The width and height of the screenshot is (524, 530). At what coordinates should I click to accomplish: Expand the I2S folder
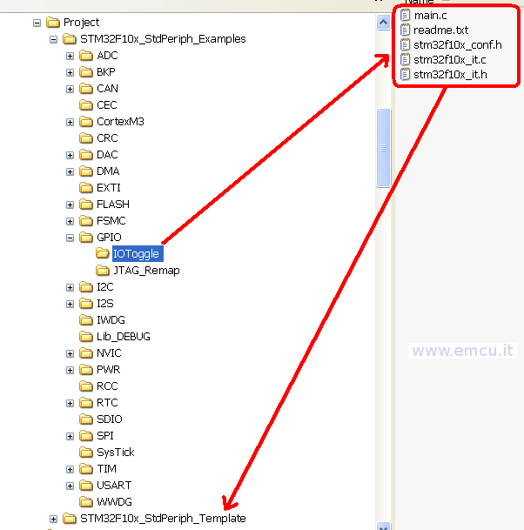(x=70, y=305)
